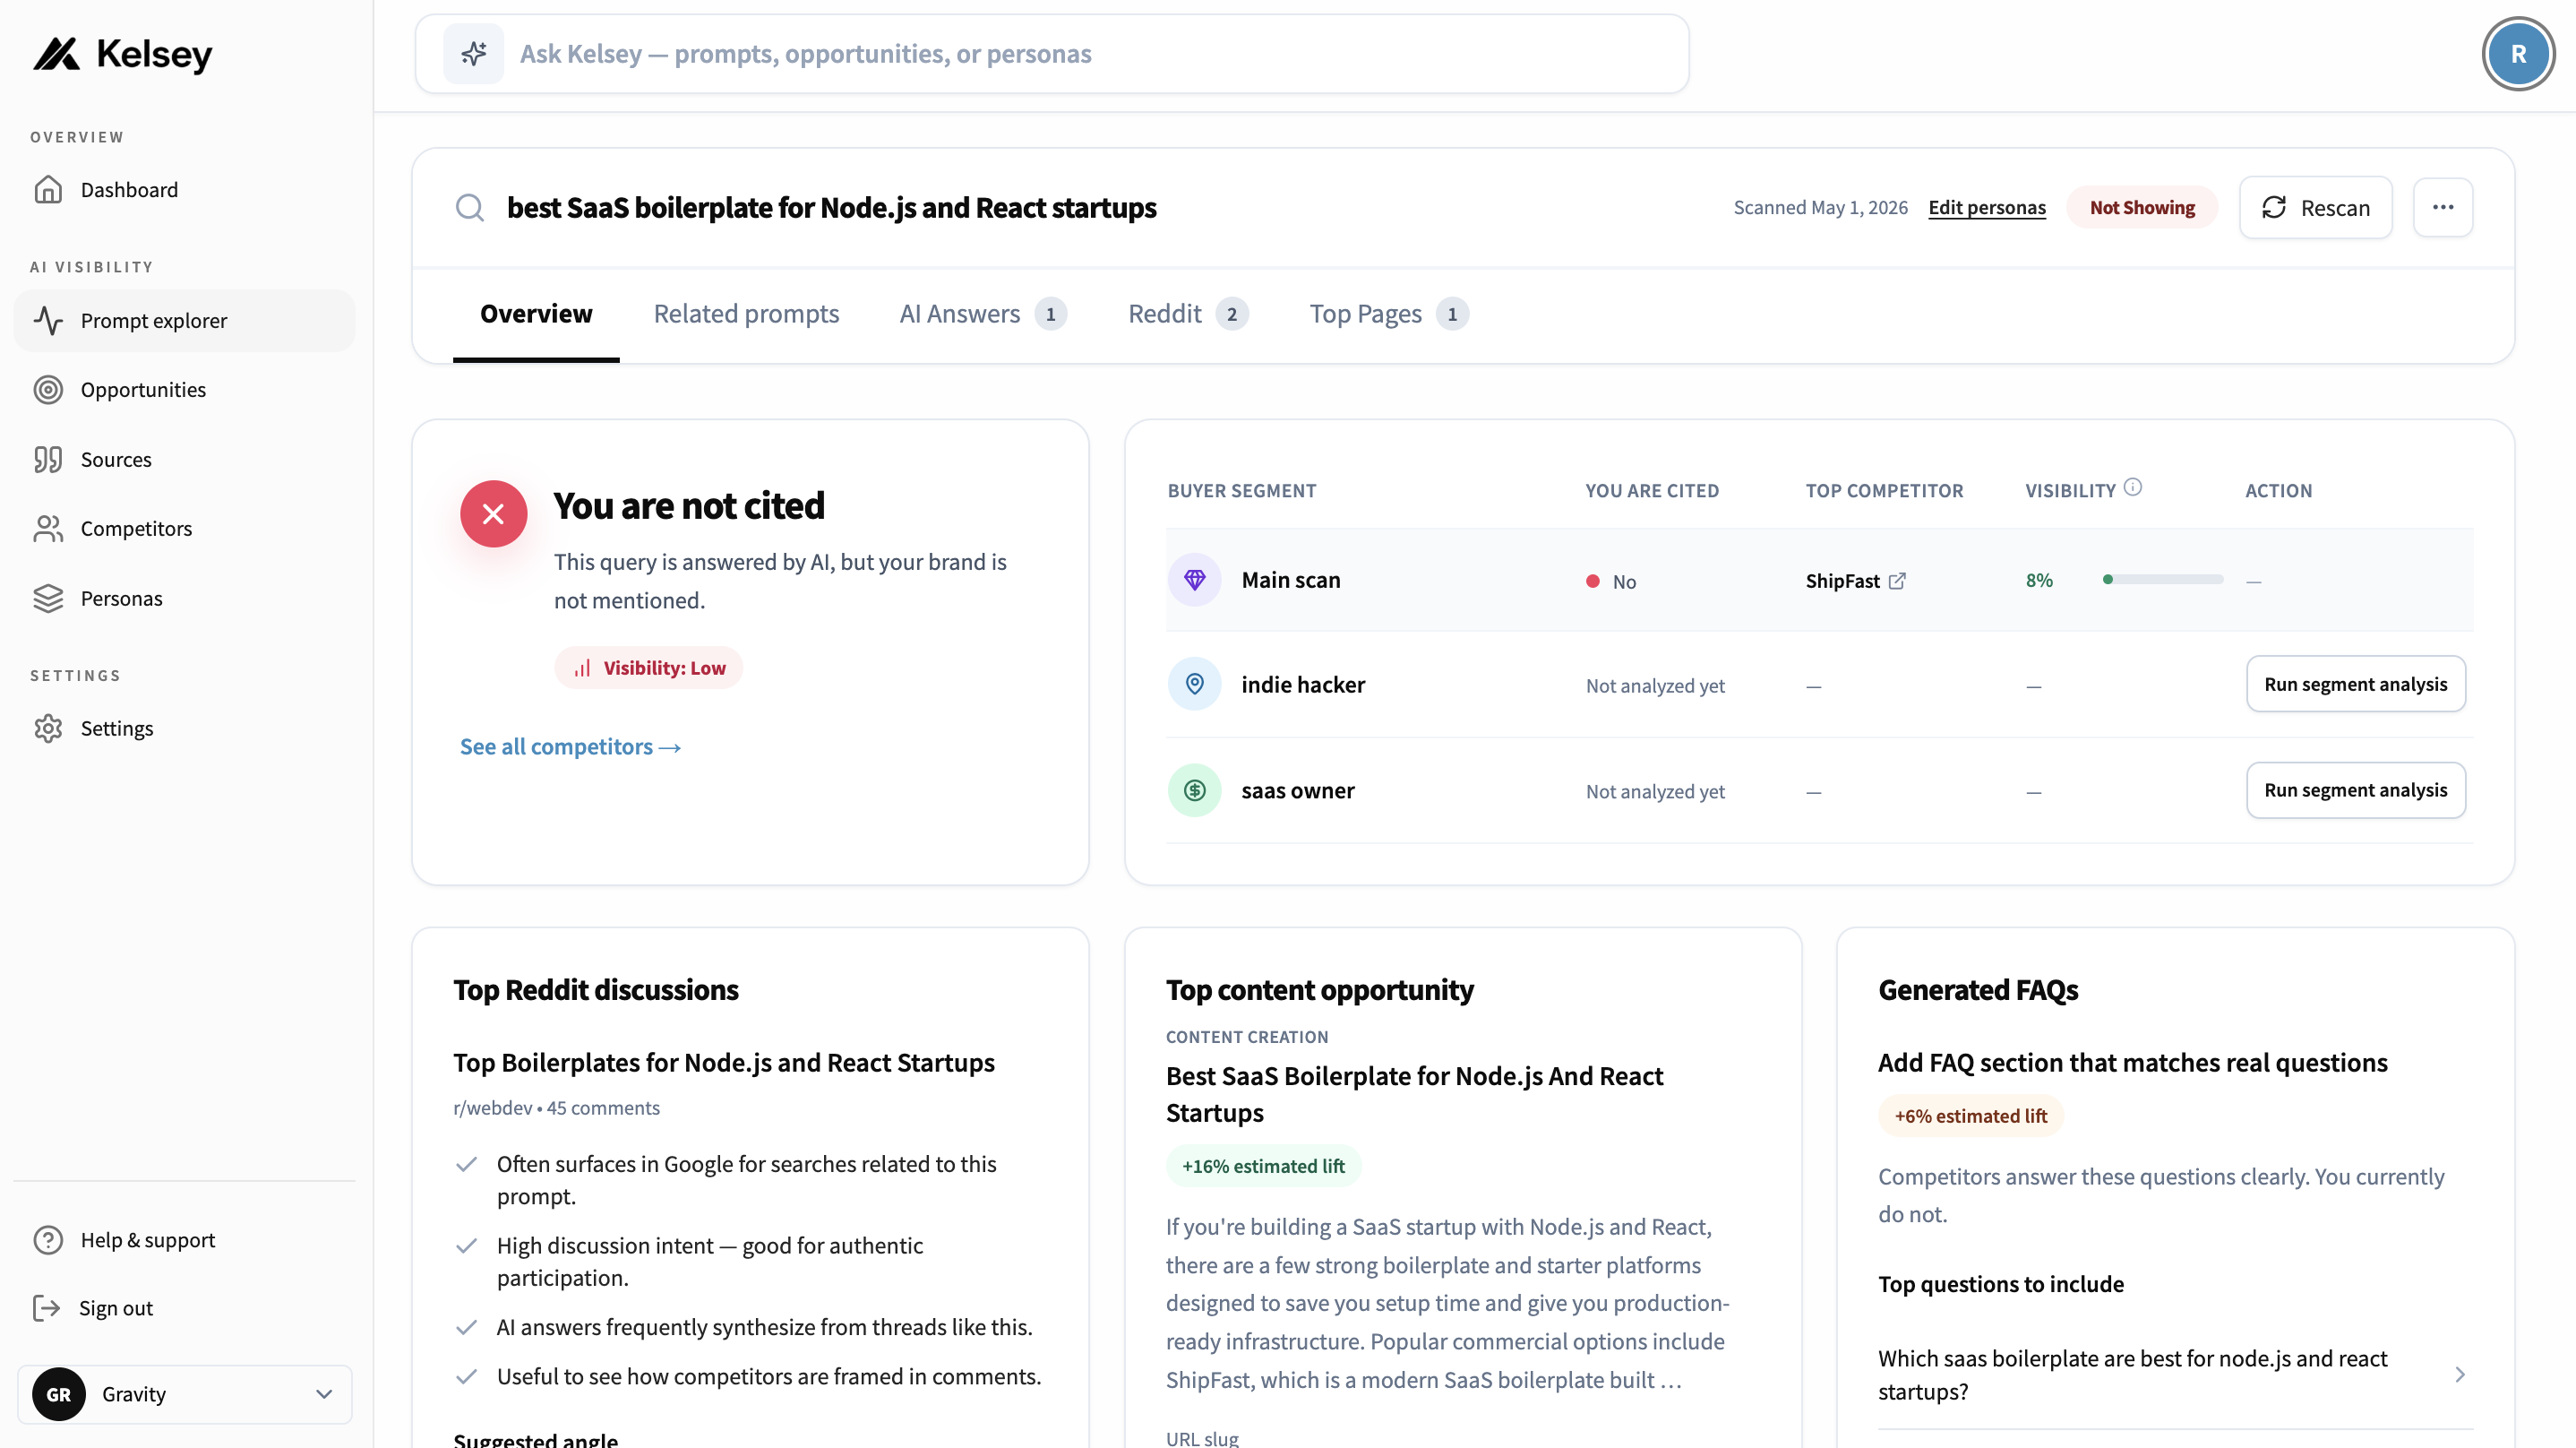Click 'Not analyzed yet' in saas owner row
This screenshot has height=1448, width=2576.
(x=1655, y=791)
